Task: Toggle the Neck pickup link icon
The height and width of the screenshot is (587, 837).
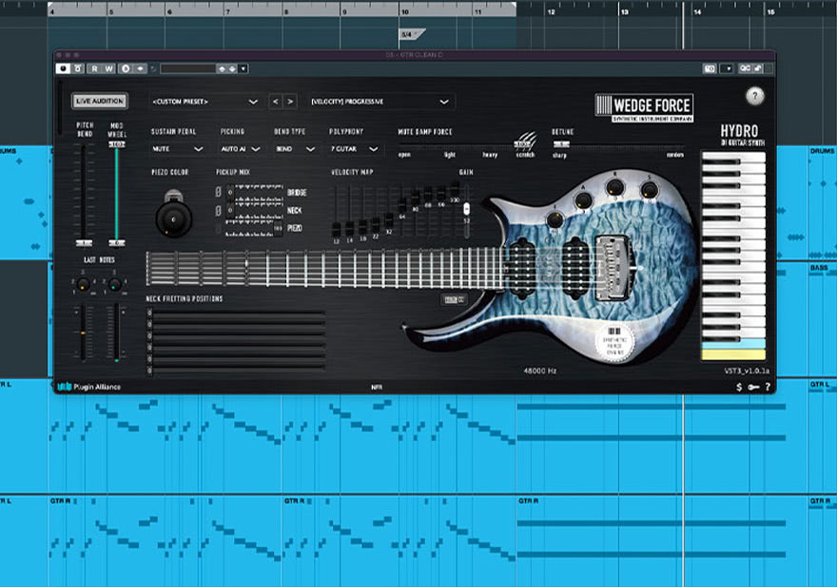Action: pyautogui.click(x=219, y=211)
